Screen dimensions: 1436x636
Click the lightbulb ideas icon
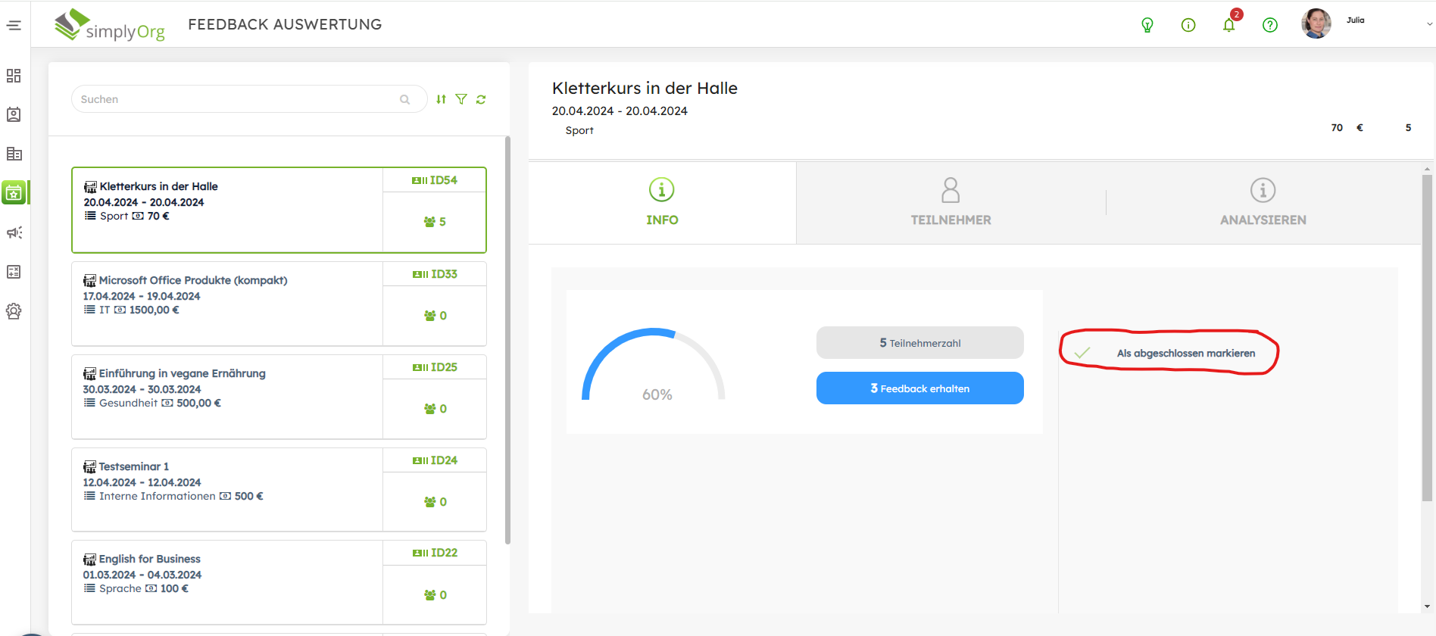(1147, 26)
